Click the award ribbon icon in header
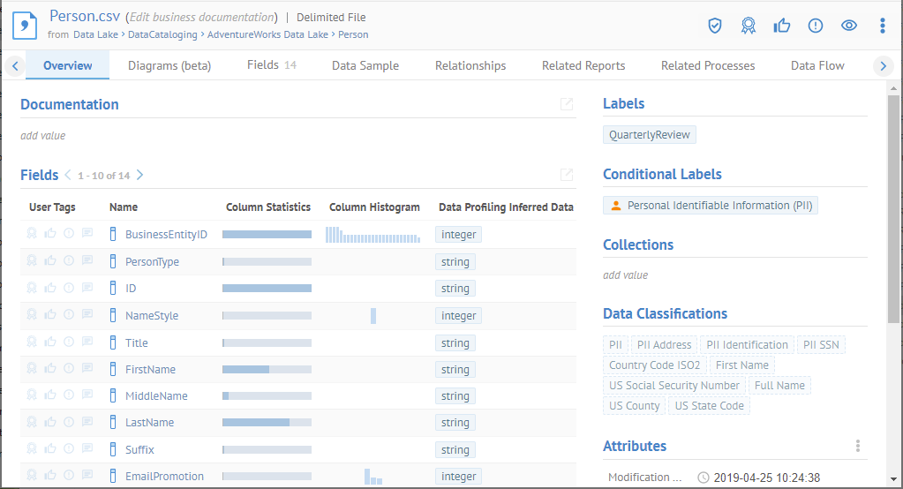This screenshot has height=489, width=903. (749, 26)
